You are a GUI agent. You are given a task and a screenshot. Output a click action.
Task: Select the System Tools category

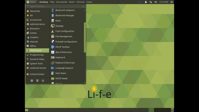point(37,63)
